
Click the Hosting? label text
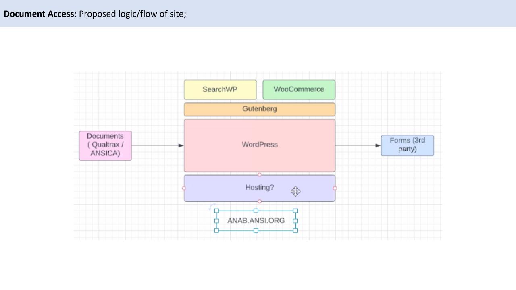coord(259,188)
